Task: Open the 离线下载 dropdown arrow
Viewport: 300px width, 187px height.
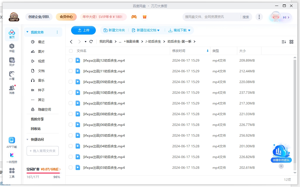Action: point(189,31)
